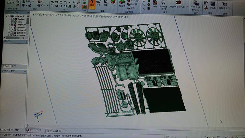The width and height of the screenshot is (245, 138).
Task: Select the sketch Rectangle tool
Action: click(x=57, y=2)
